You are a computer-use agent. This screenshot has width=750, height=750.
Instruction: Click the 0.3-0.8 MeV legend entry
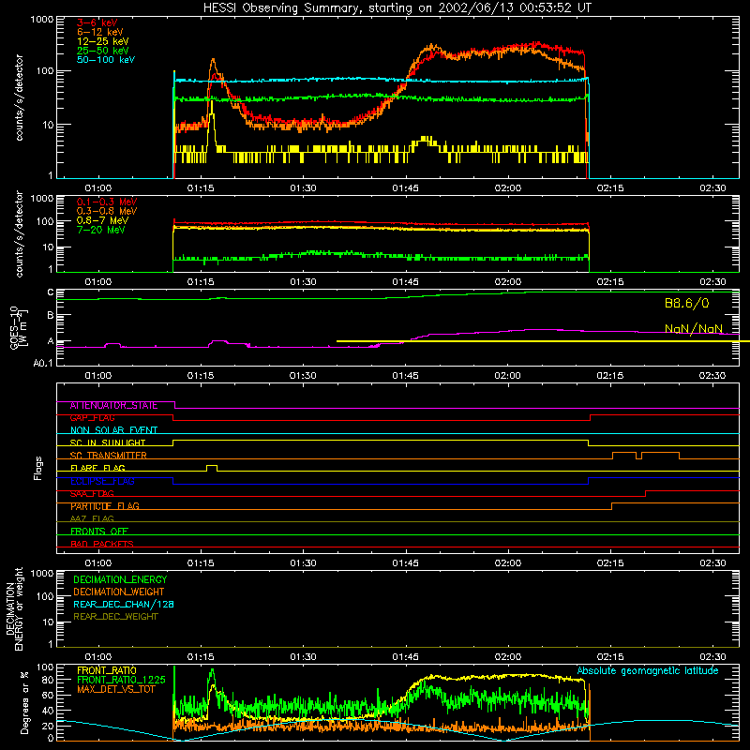pos(107,211)
